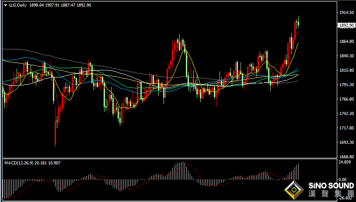
Task: Click the SINO SOUND brand text
Action: (331, 186)
